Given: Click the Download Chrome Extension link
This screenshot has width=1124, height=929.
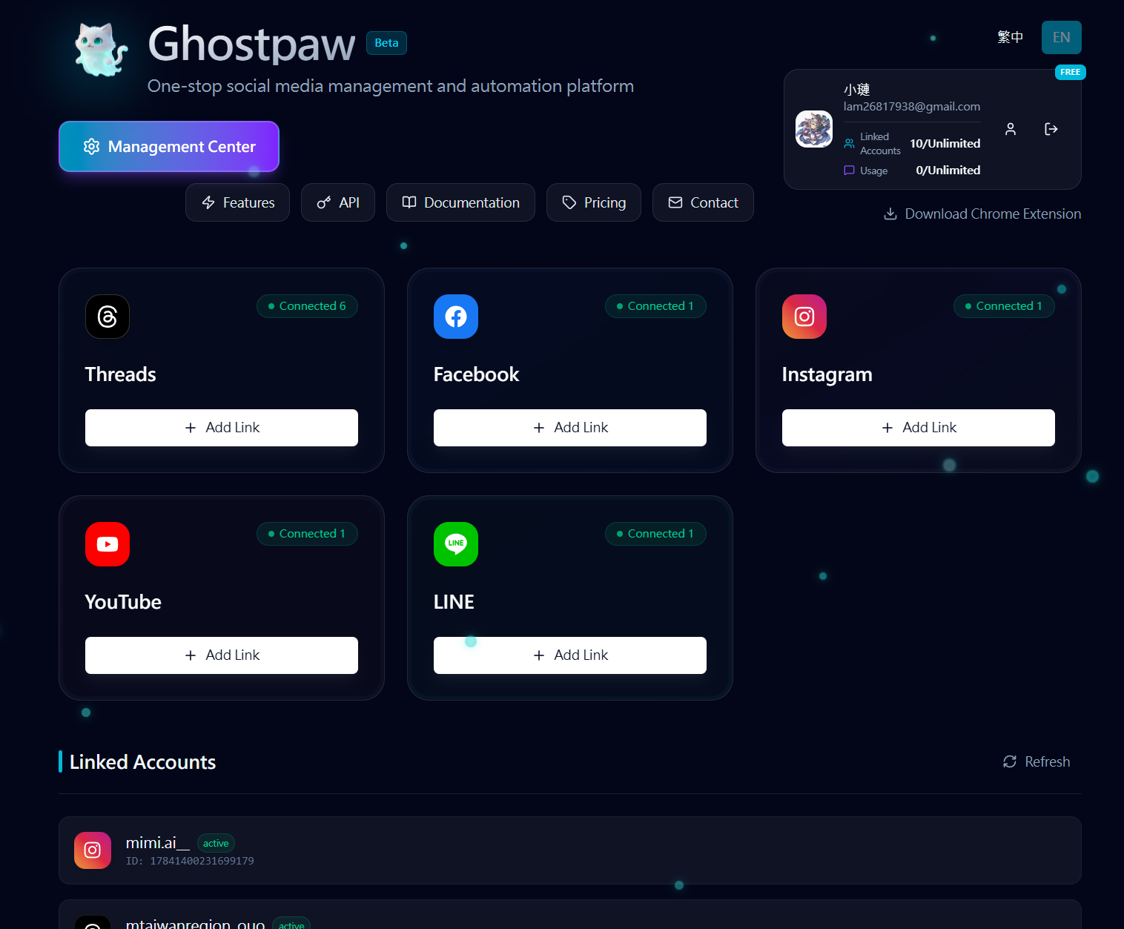Looking at the screenshot, I should tap(982, 214).
